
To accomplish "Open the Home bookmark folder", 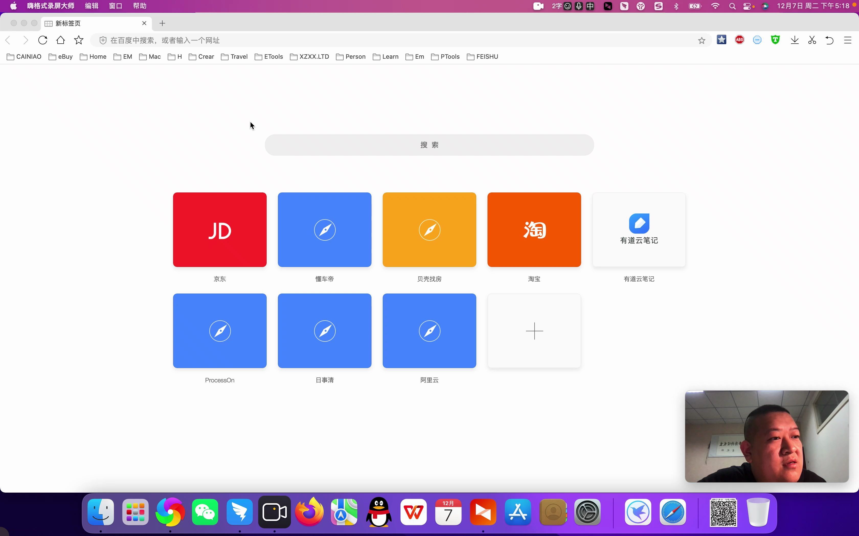I will coord(93,57).
